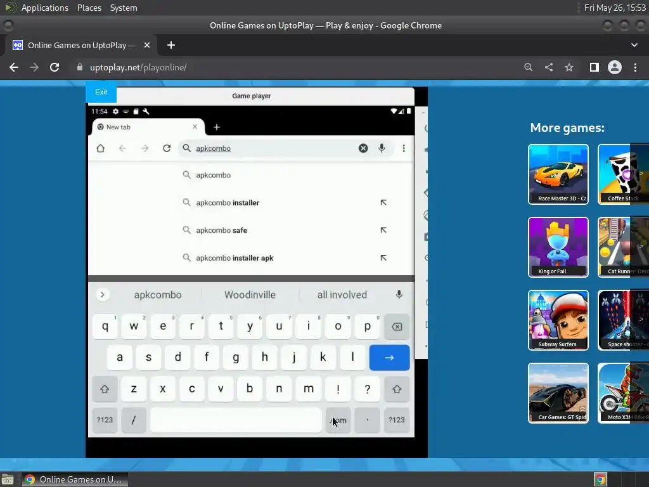The image size is (649, 487).
Task: Tap the period key on keyboard
Action: [x=367, y=420]
